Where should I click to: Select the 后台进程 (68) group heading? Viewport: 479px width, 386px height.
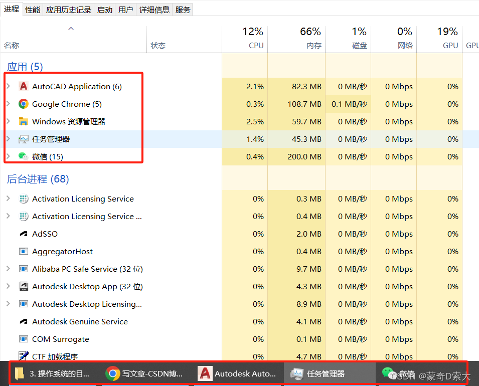pyautogui.click(x=38, y=179)
